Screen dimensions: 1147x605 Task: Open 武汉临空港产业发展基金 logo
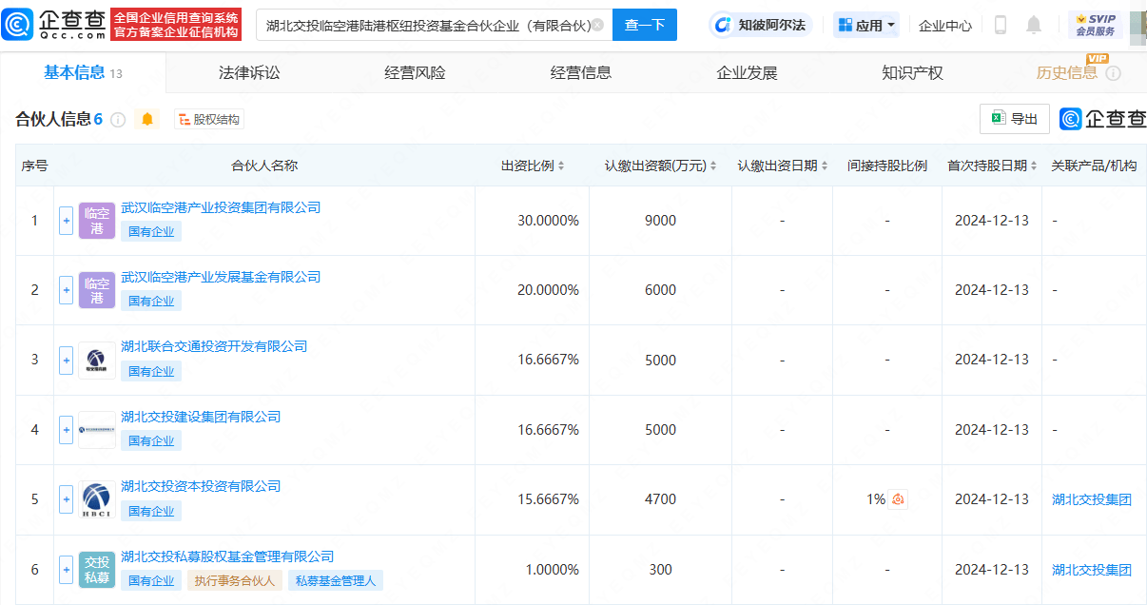pyautogui.click(x=97, y=290)
